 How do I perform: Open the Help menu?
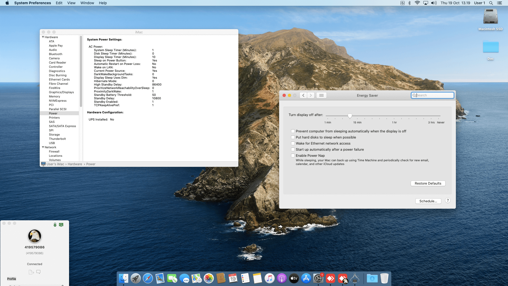pos(103,3)
